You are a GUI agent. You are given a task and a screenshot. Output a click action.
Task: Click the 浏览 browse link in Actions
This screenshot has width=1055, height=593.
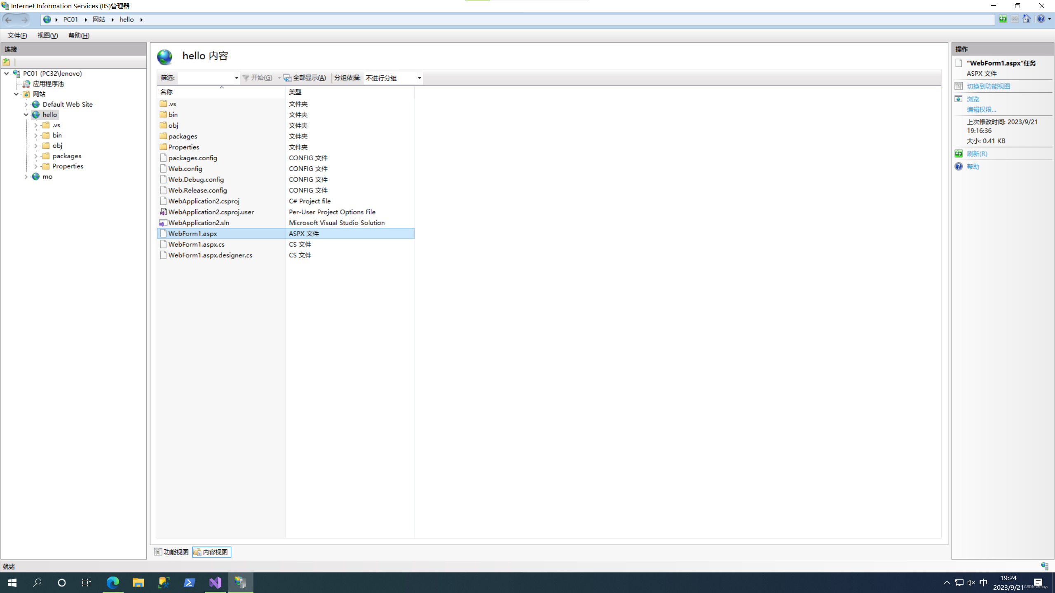coord(973,99)
